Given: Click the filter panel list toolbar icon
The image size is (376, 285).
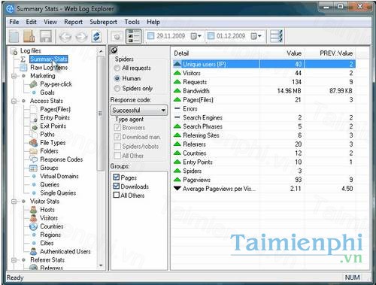Looking at the screenshot, I should 134,36.
